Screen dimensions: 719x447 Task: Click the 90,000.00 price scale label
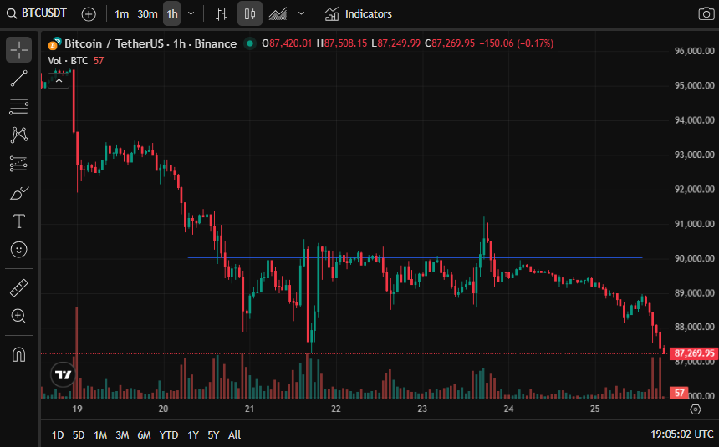(694, 258)
